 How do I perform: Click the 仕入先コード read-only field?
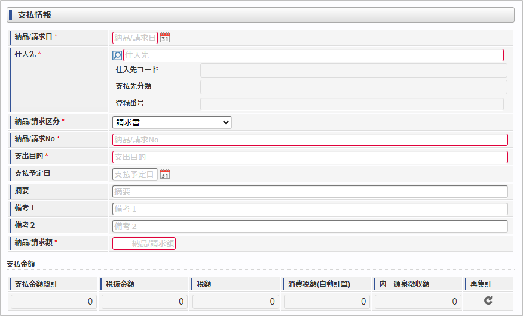coord(354,70)
